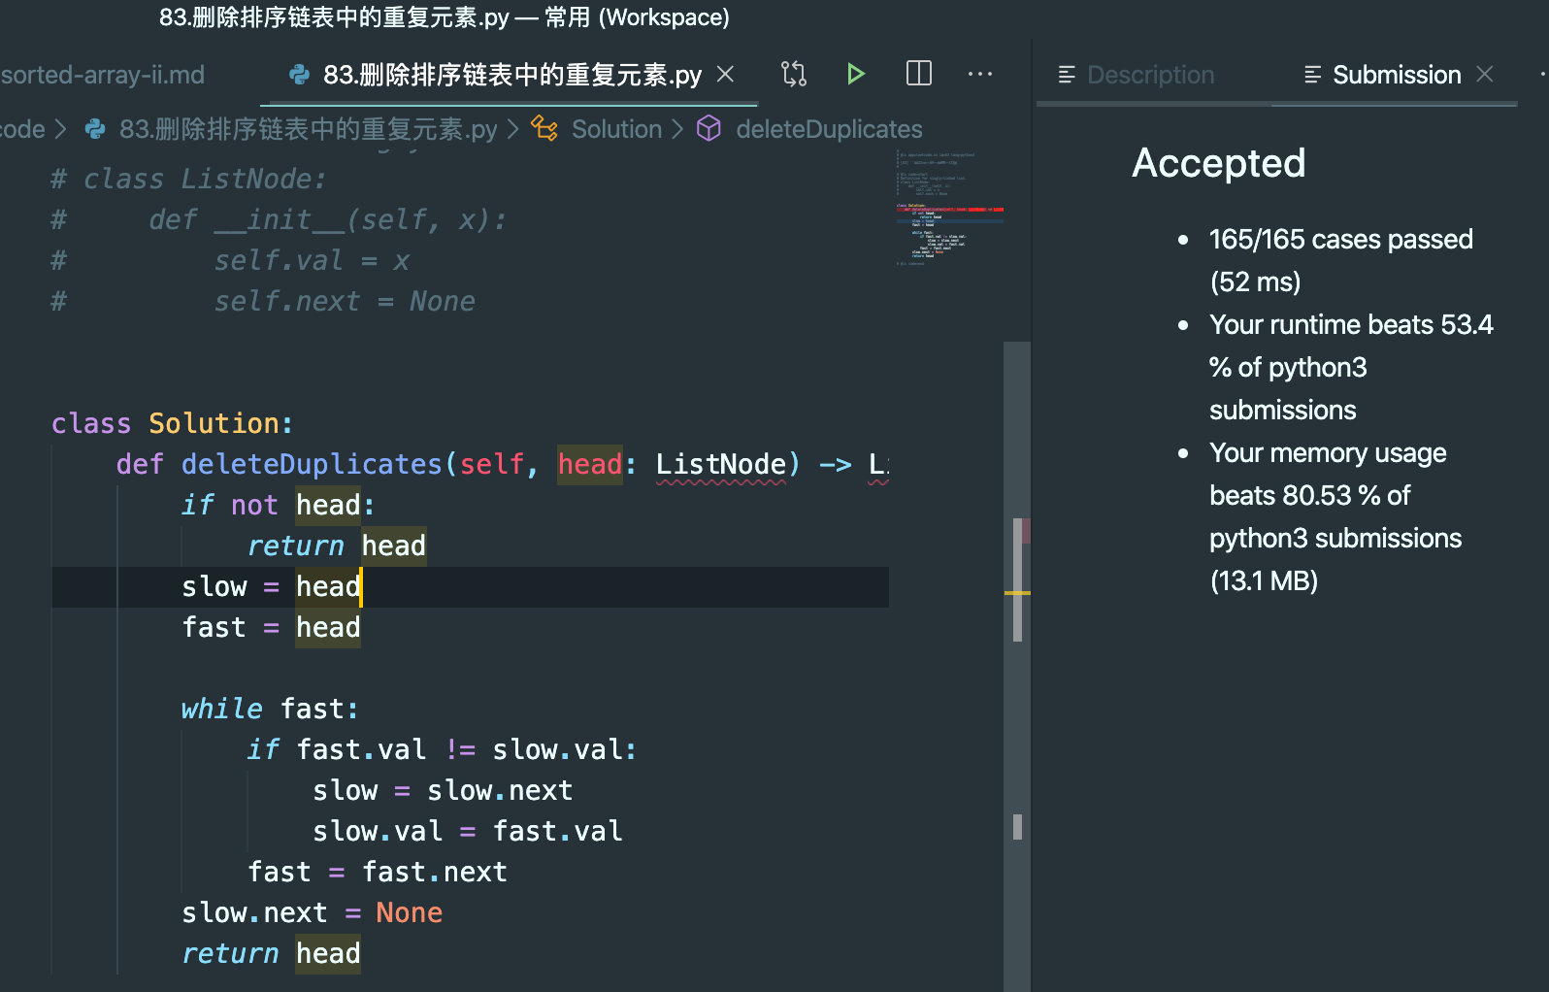Click the Submission tab list icon
Viewport: 1549px width, 992px height.
click(x=1312, y=75)
